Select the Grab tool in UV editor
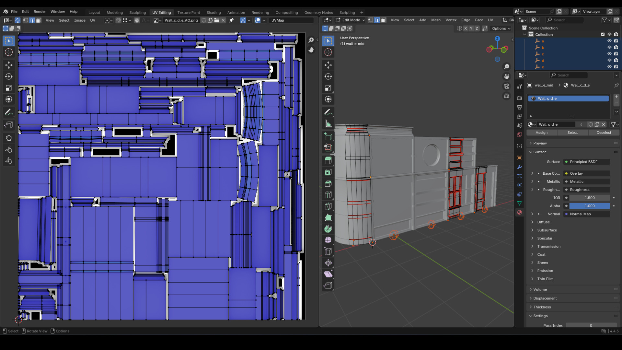This screenshot has width=622, height=350. [x=9, y=138]
